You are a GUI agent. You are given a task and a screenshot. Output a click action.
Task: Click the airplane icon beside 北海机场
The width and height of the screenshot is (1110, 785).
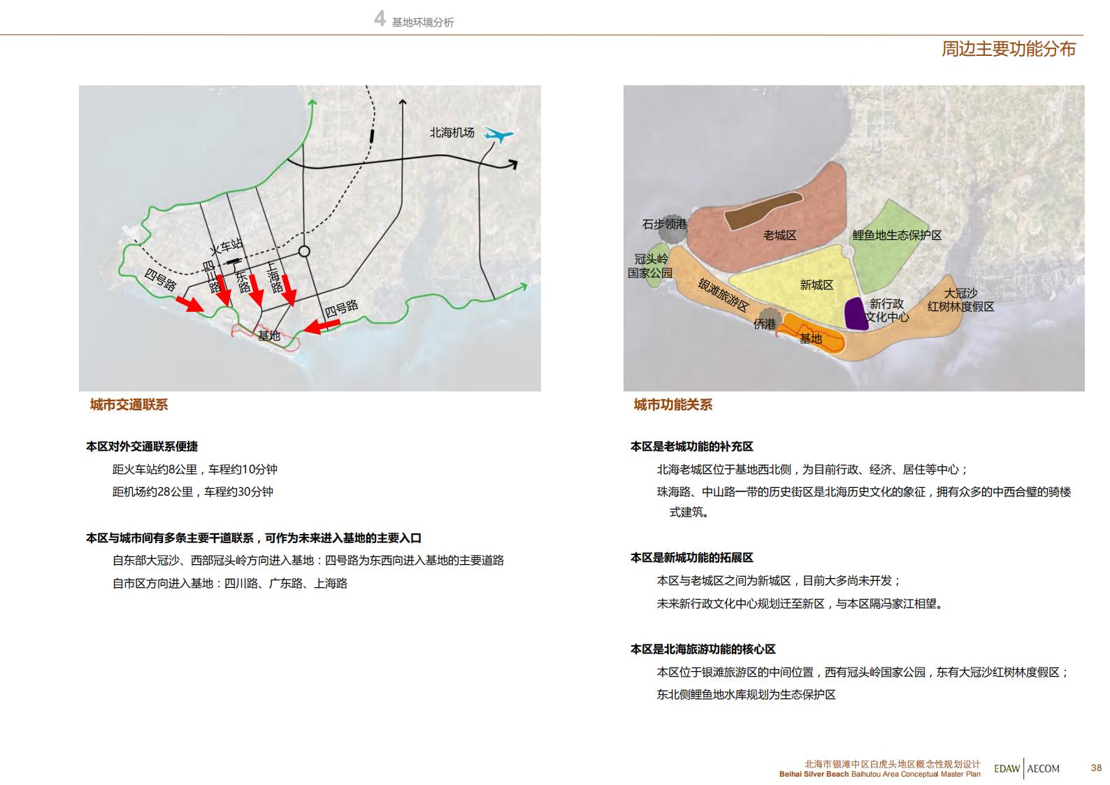click(498, 134)
